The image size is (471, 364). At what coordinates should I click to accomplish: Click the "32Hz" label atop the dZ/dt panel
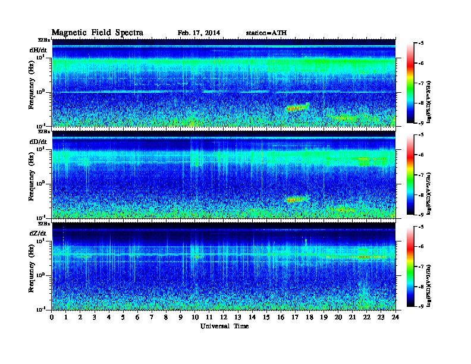click(44, 224)
